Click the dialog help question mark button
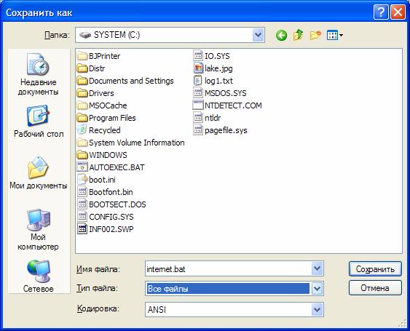410x331 pixels. (381, 12)
